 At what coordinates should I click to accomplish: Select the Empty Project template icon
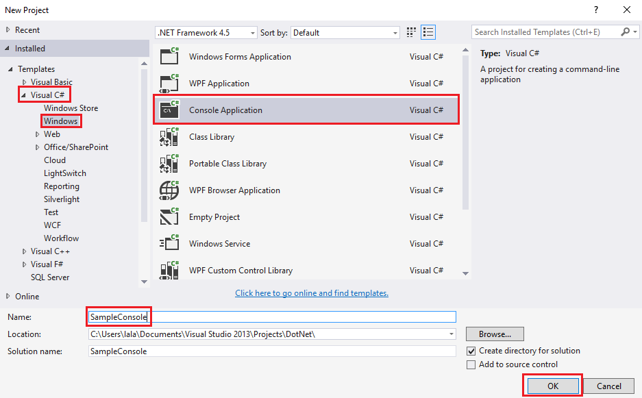[x=169, y=217]
